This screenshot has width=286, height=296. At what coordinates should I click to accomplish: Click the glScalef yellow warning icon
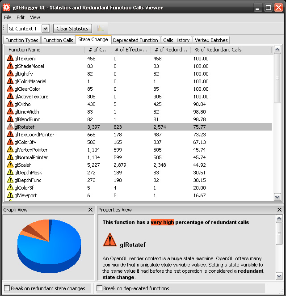point(10,165)
